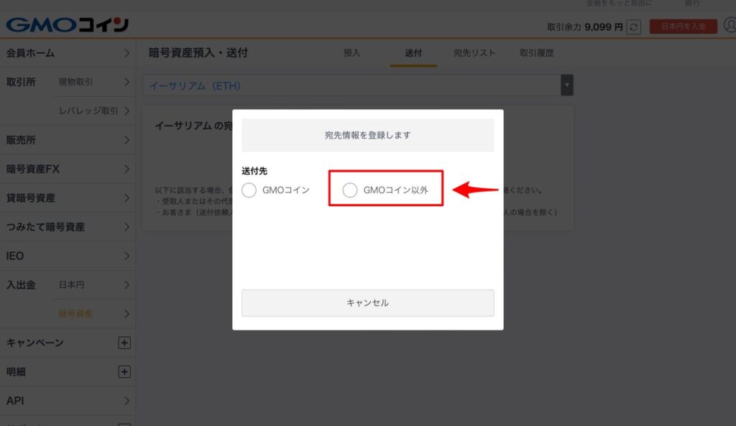Open 暗号資産FX menu item
Viewport: 736px width, 426px height.
point(68,169)
